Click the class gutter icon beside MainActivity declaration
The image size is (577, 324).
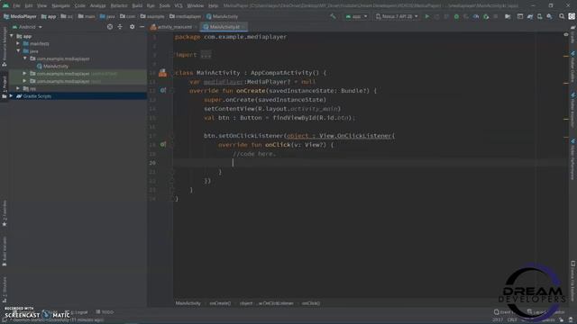pos(162,73)
